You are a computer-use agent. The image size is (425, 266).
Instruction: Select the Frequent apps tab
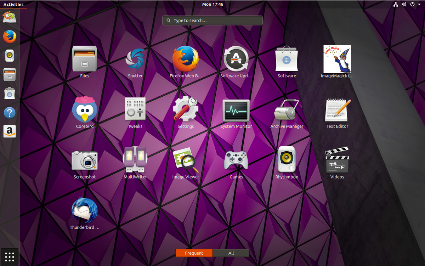pos(194,253)
